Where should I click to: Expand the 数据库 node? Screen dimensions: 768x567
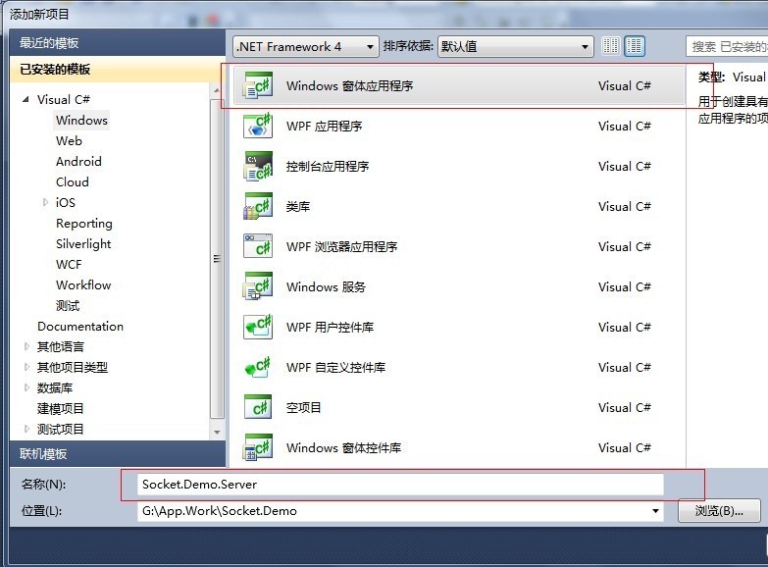point(26,387)
